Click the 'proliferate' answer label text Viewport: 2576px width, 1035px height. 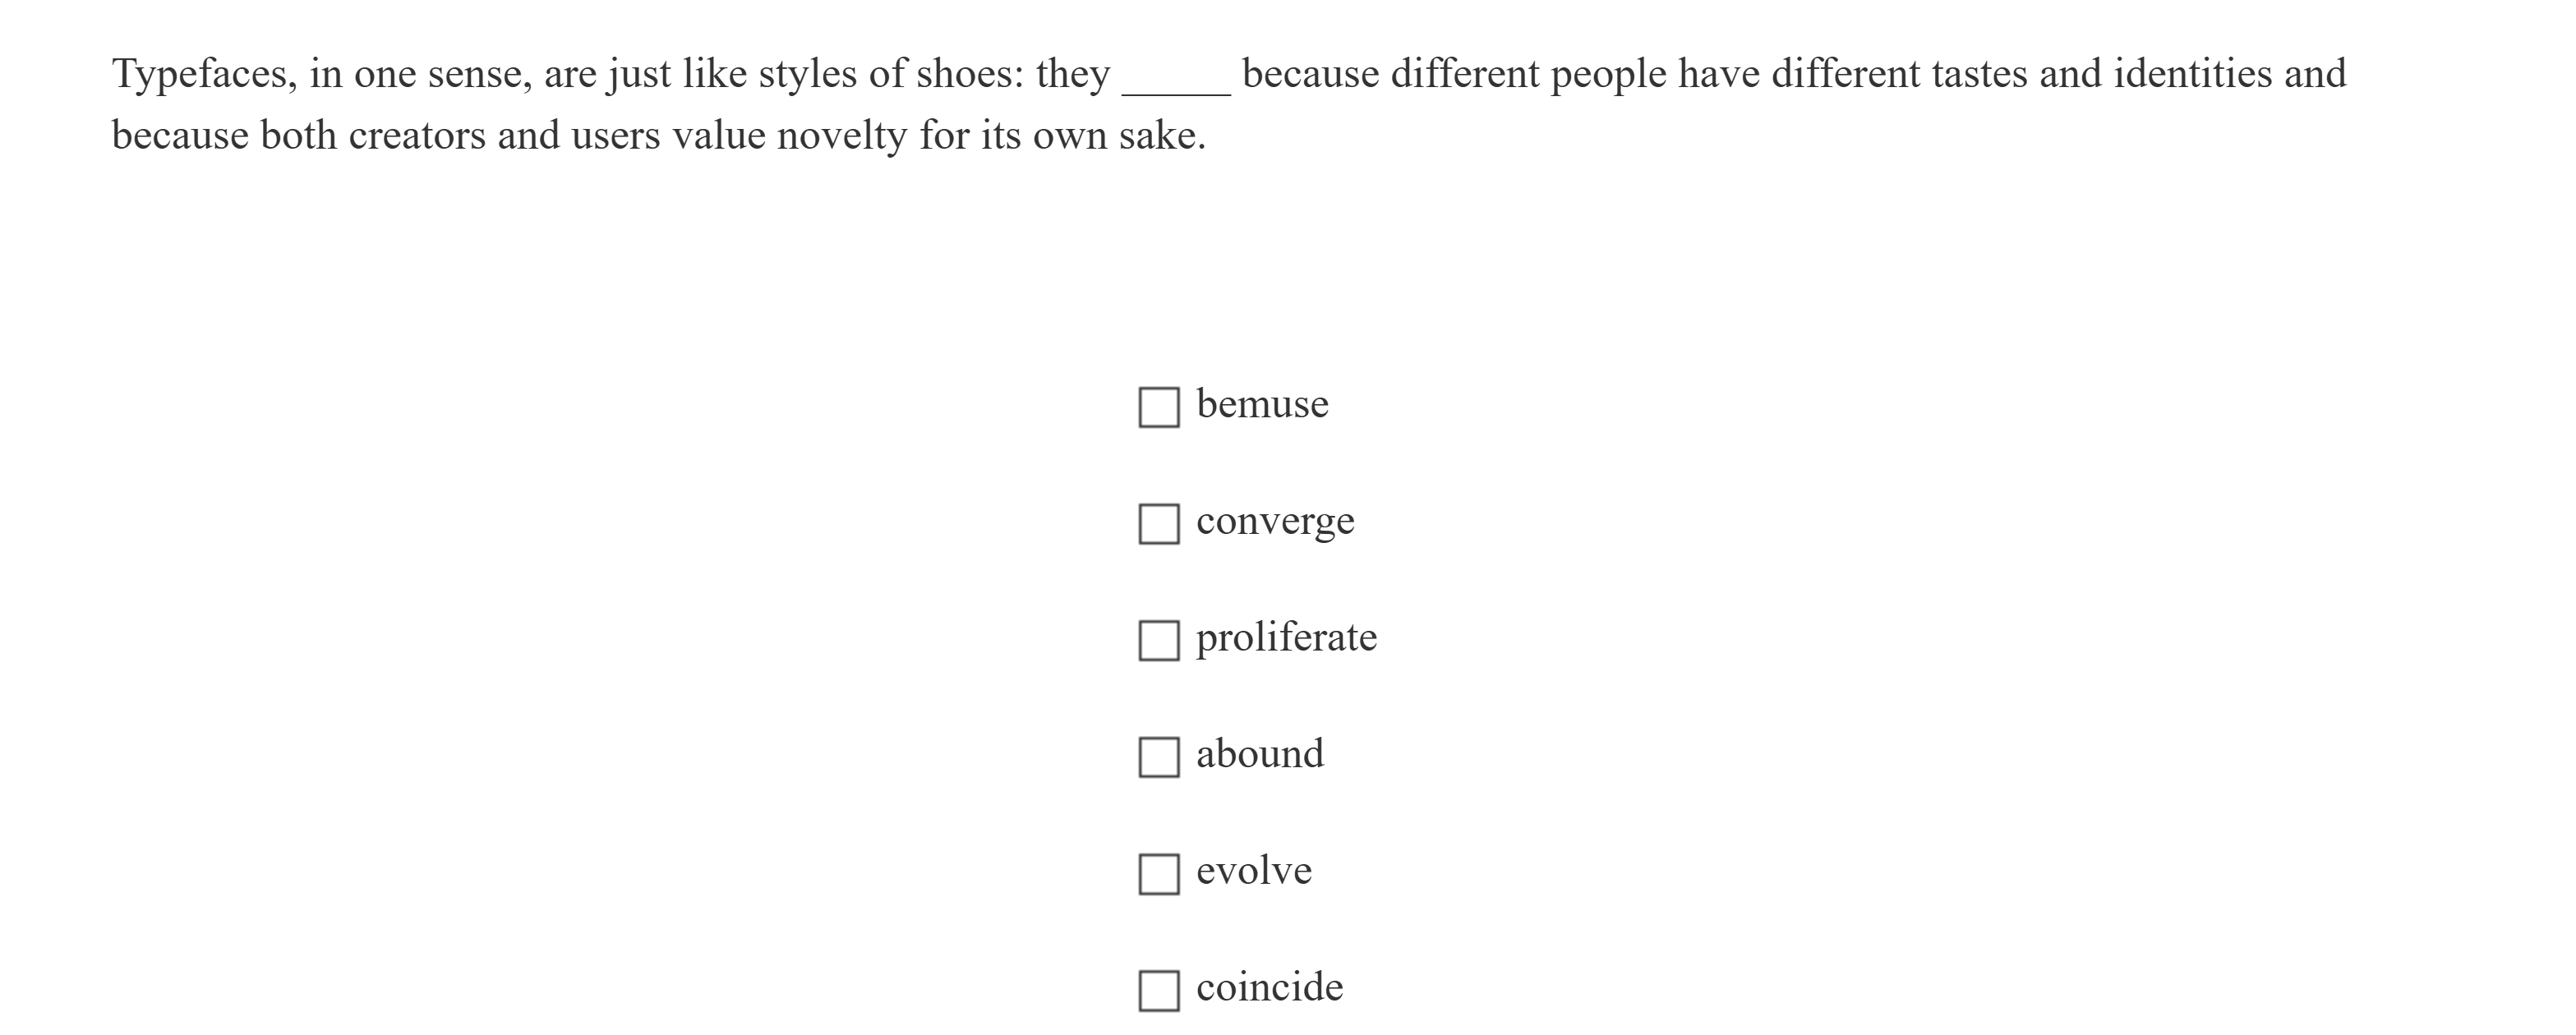point(1286,638)
